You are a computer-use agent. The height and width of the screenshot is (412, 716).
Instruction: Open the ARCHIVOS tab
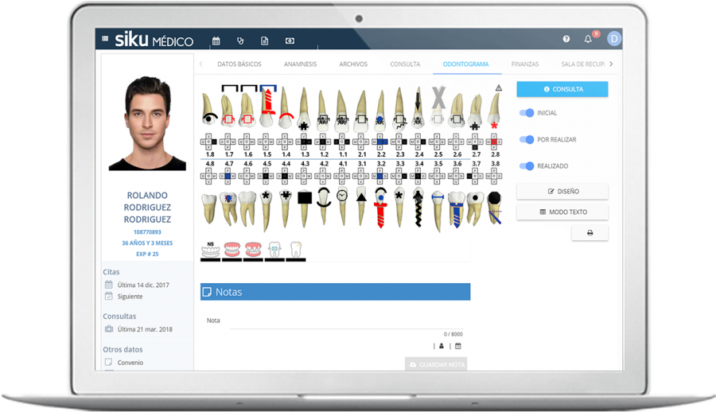[x=353, y=64]
